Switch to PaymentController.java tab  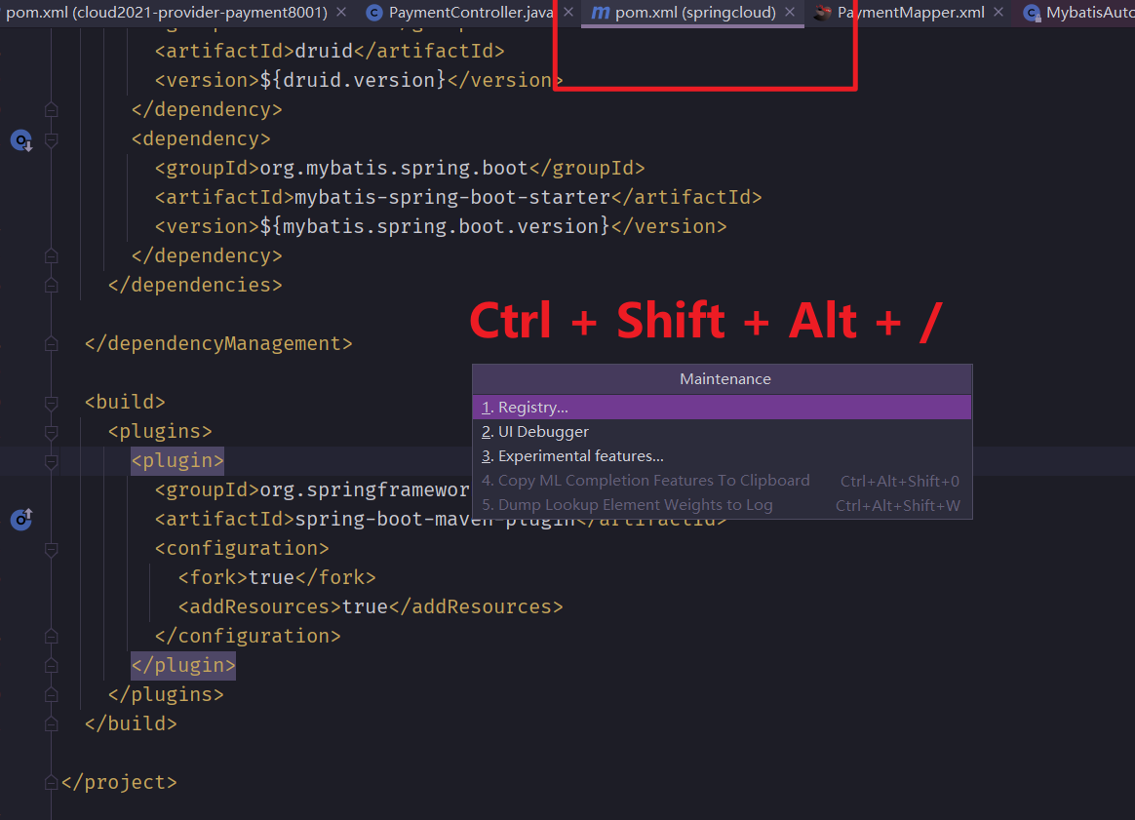pos(471,13)
